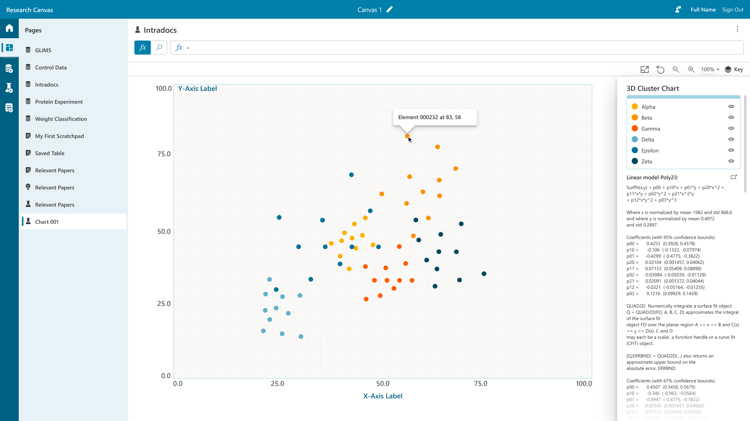The width and height of the screenshot is (750, 421).
Task: Expand Linear model Poly23 section
Action: 734,177
